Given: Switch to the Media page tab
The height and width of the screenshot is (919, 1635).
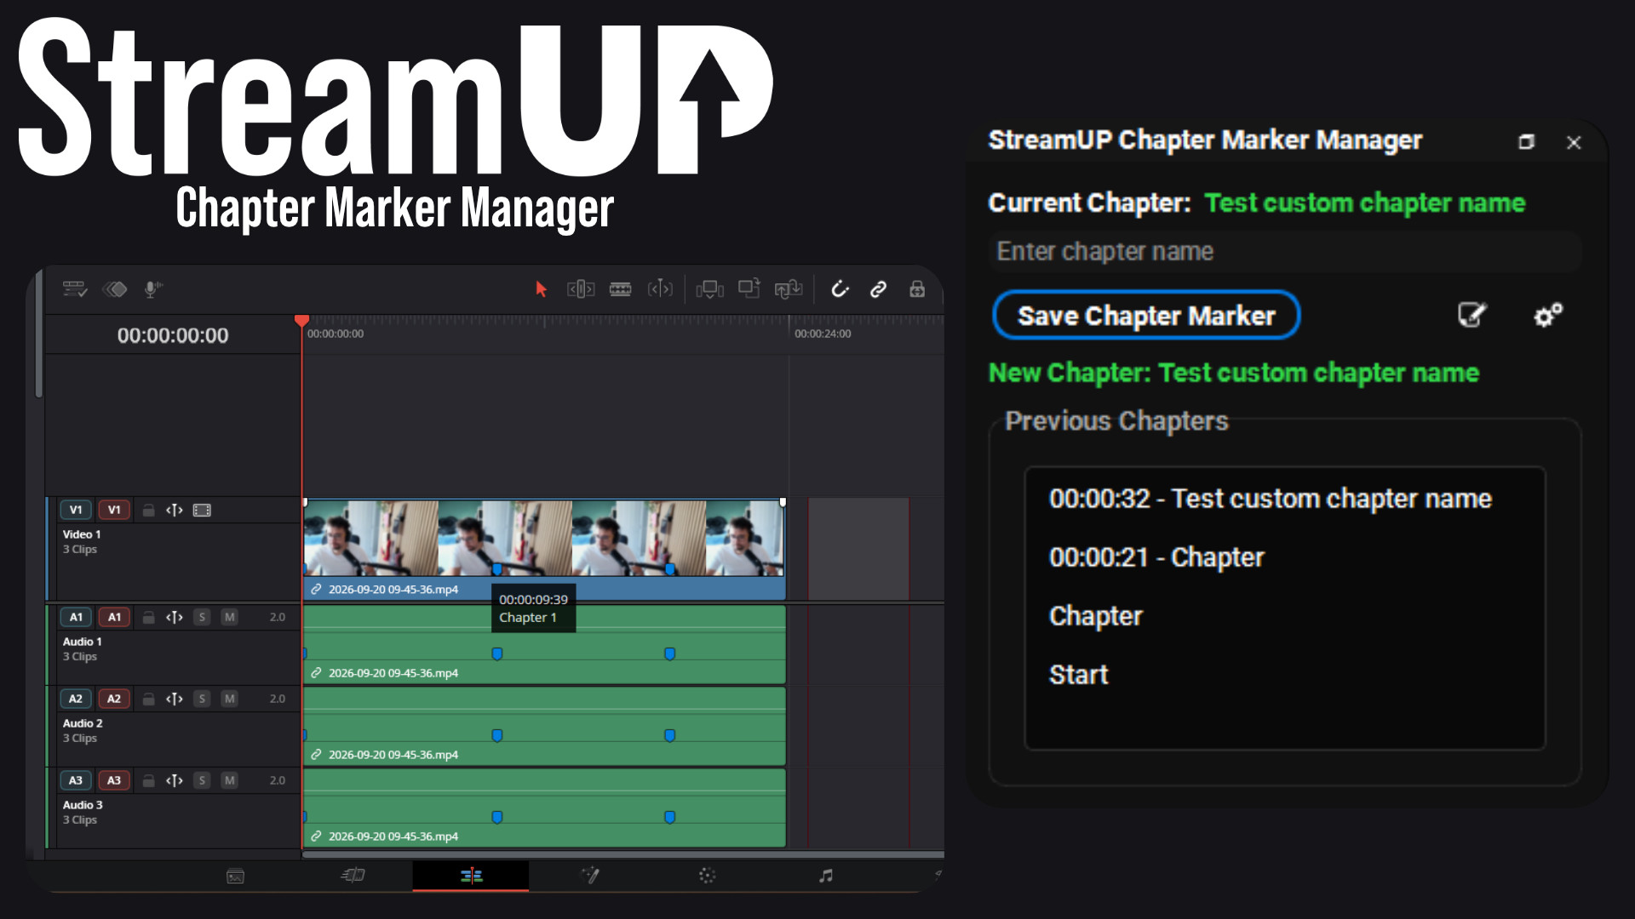Looking at the screenshot, I should (x=236, y=876).
